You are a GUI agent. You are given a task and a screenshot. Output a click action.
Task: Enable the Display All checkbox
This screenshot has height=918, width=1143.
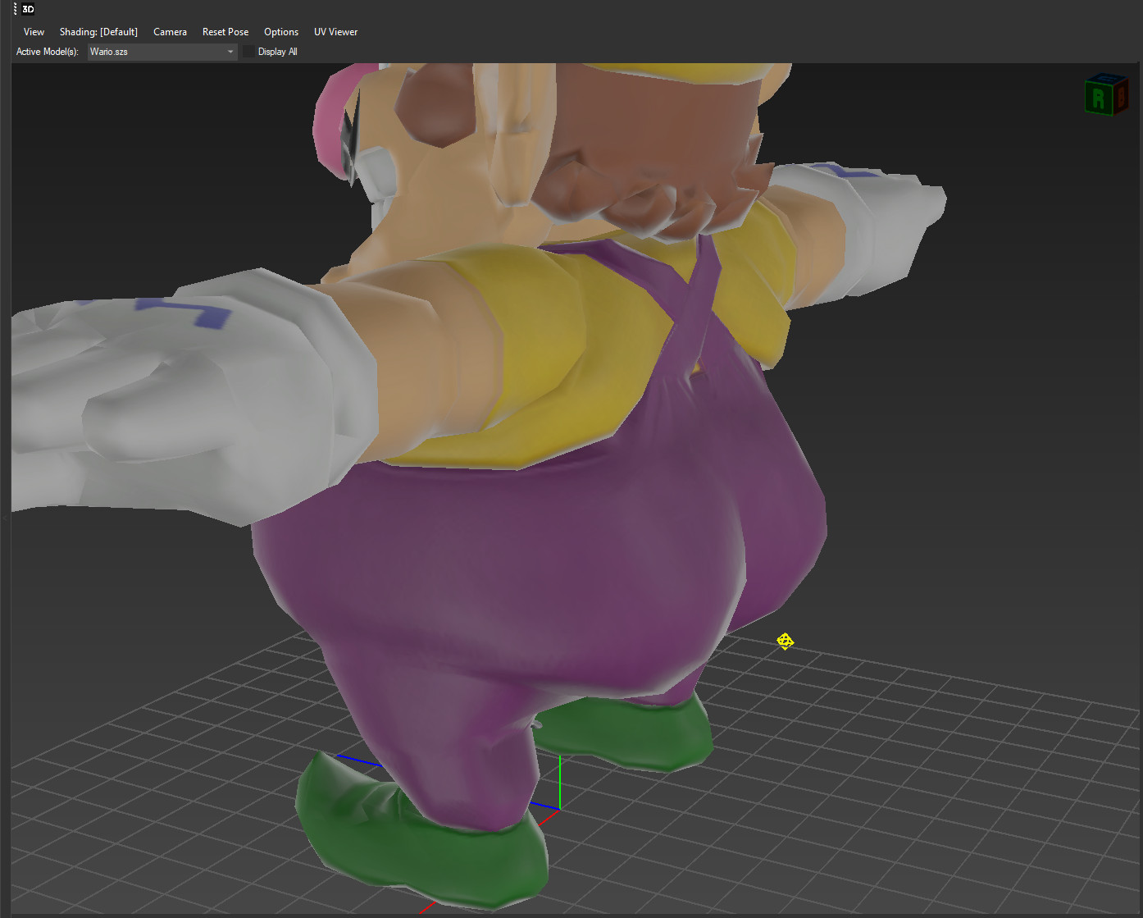248,51
